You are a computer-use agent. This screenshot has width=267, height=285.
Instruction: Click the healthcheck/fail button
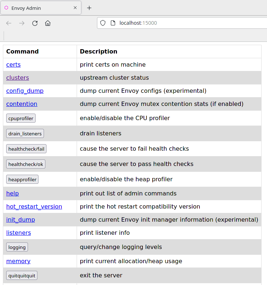[26, 149]
